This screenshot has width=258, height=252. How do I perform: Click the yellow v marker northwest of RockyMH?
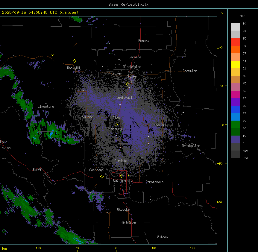tap(52, 55)
